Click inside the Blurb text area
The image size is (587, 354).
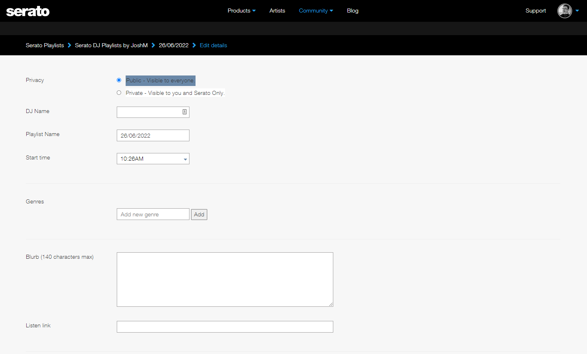click(x=225, y=279)
